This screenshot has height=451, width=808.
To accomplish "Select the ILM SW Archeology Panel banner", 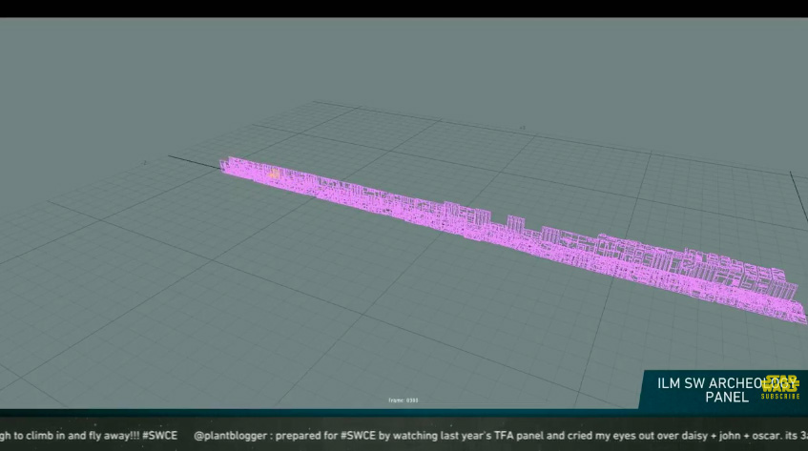I will [x=715, y=389].
